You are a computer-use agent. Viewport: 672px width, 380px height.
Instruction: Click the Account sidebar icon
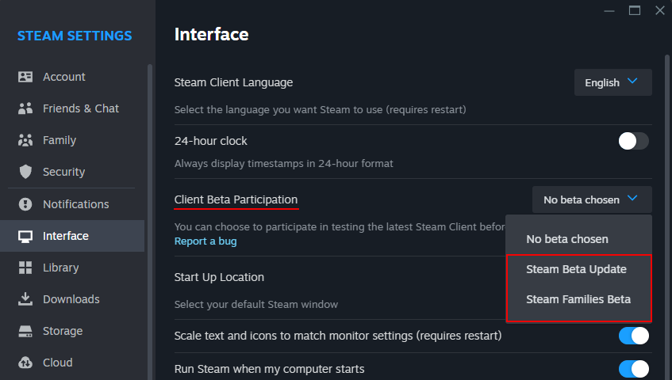point(25,77)
